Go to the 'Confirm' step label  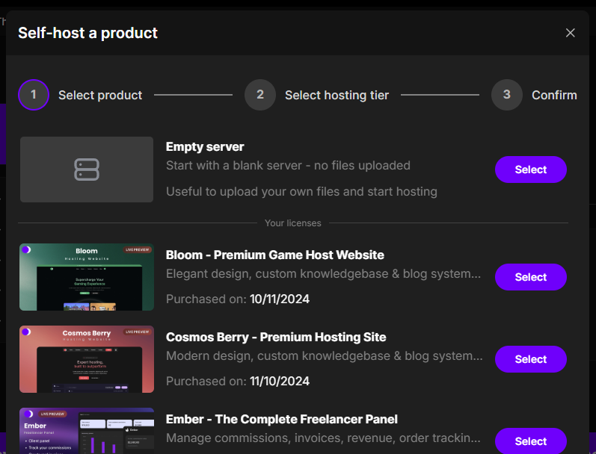[554, 96]
